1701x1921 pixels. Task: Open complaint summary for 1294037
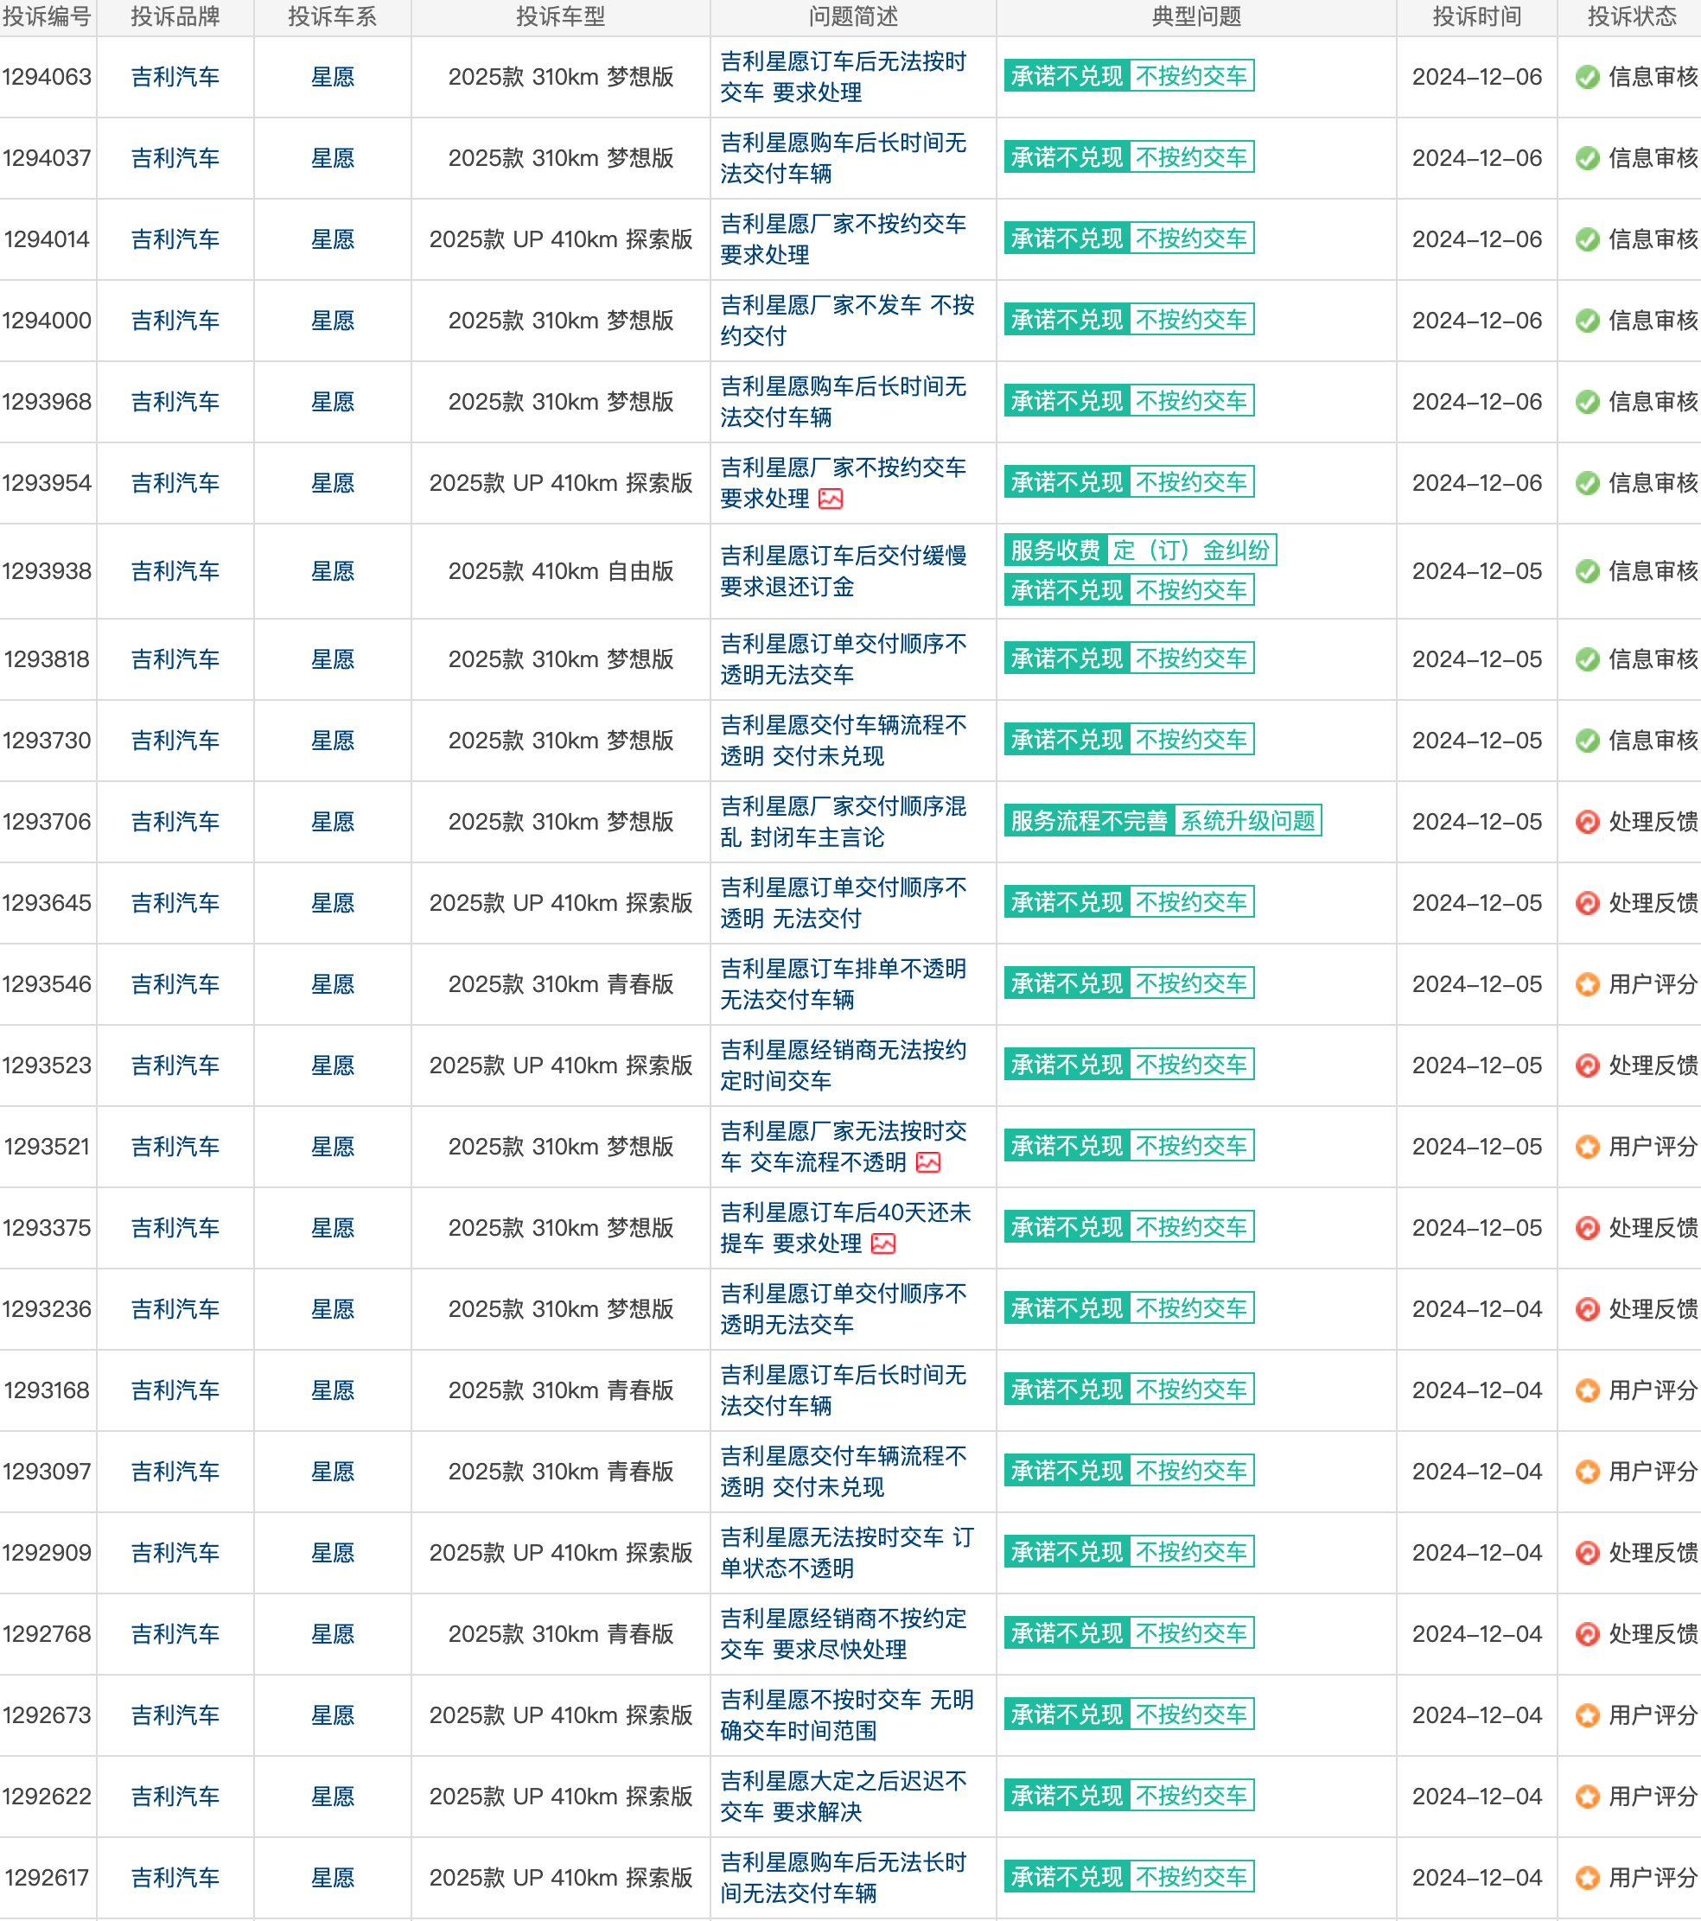(843, 158)
